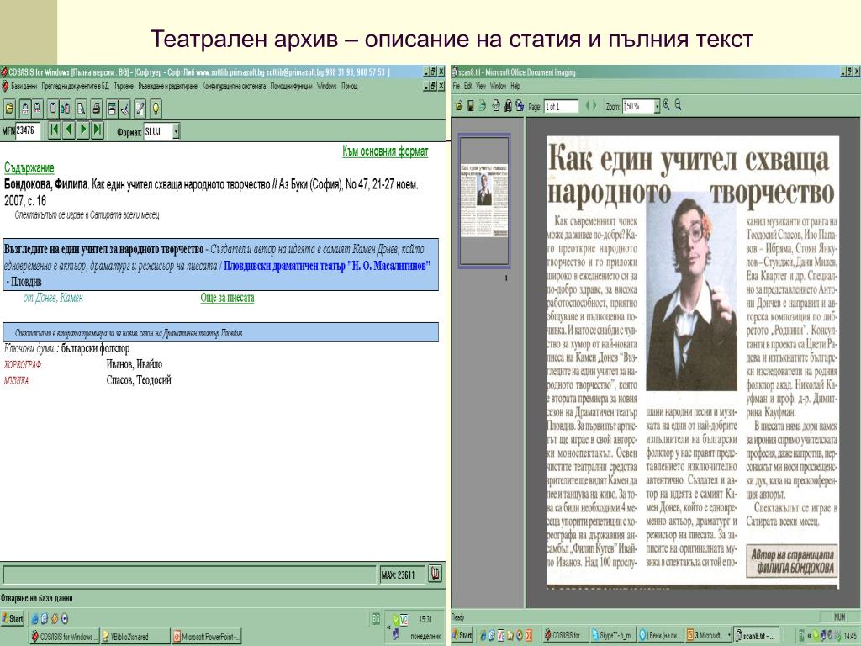
Task: Click the Още за пиесата link
Action: [x=227, y=299]
